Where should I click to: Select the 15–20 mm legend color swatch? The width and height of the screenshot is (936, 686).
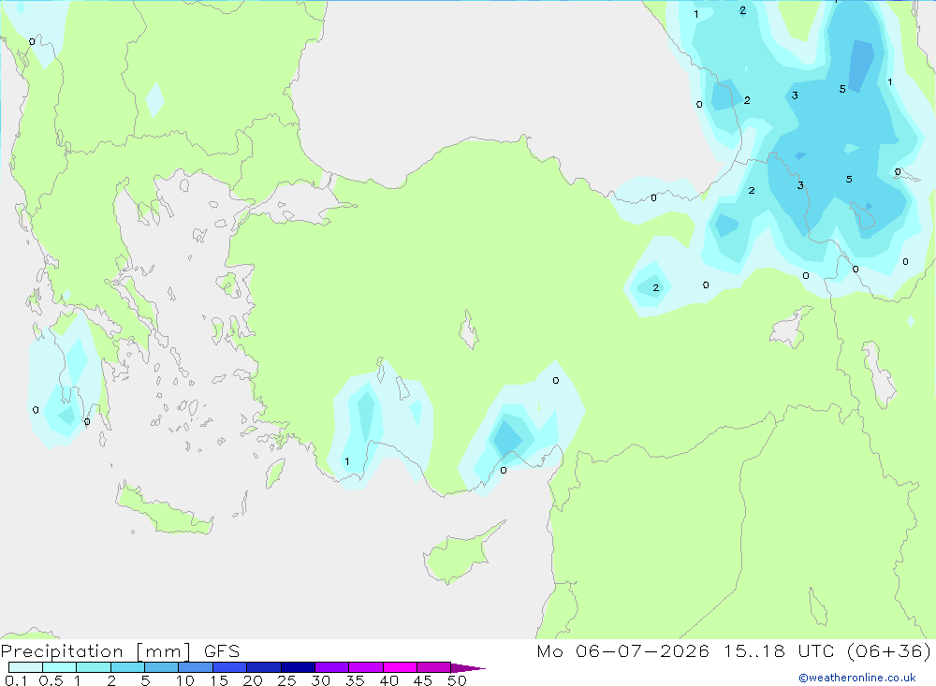(230, 667)
